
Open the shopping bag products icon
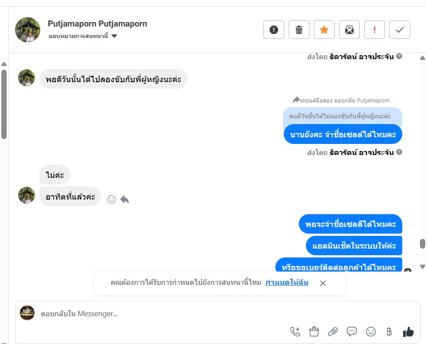[314, 332]
